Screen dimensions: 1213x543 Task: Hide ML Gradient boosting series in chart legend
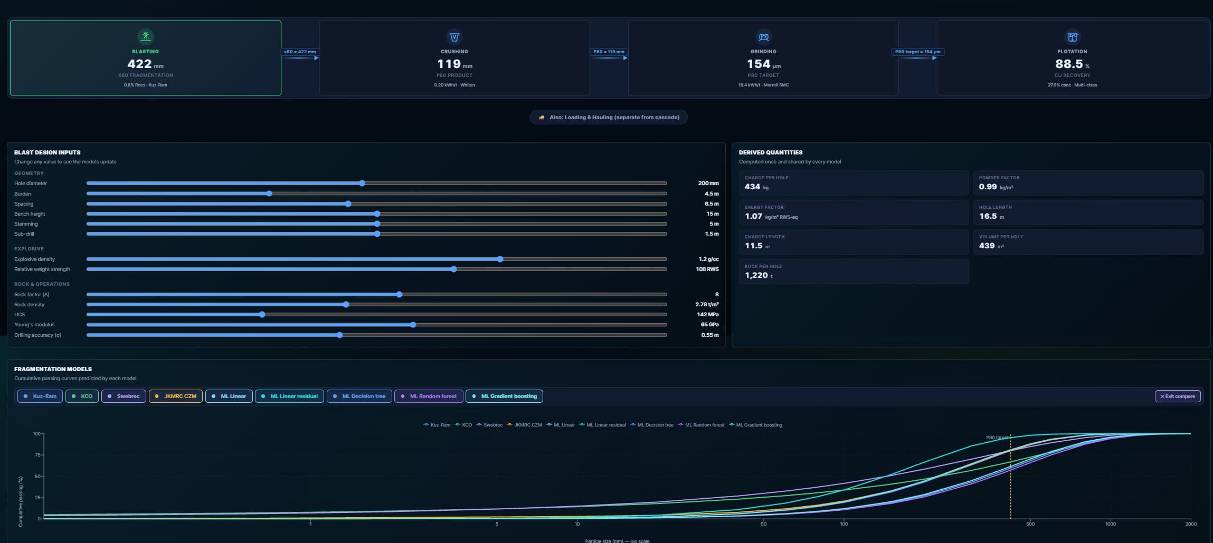point(755,425)
